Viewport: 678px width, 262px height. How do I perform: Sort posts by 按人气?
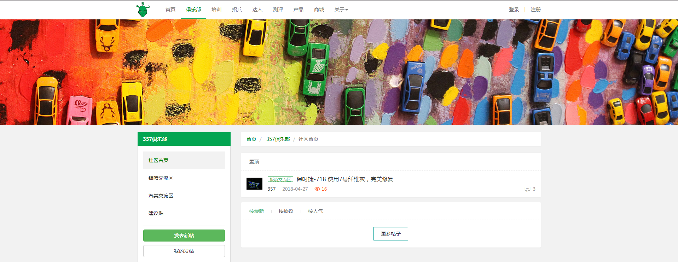[x=315, y=211]
